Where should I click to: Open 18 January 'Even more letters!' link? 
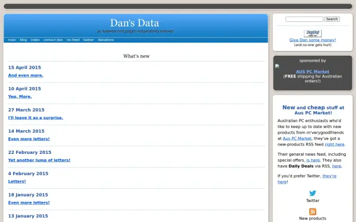pos(29,202)
